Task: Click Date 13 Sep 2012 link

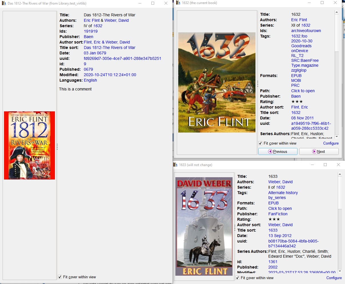Action: point(280,236)
